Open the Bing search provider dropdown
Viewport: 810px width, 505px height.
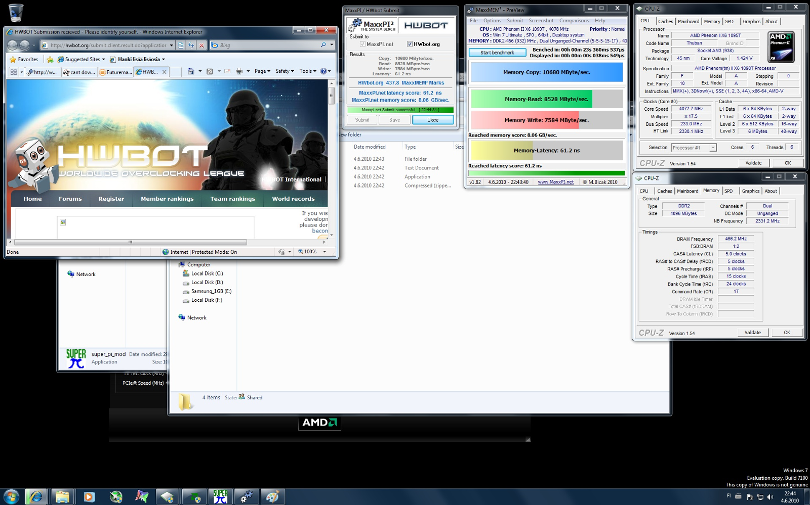(x=332, y=45)
